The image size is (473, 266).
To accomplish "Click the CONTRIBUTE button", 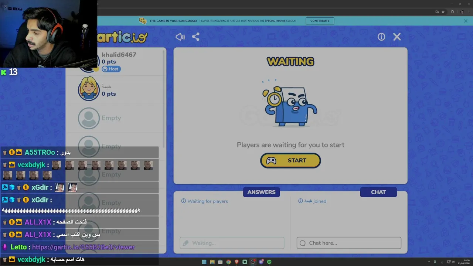I will (x=320, y=21).
